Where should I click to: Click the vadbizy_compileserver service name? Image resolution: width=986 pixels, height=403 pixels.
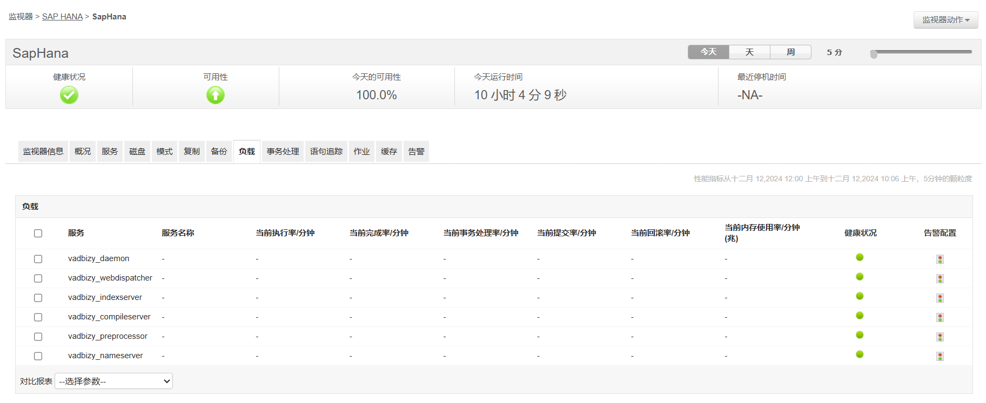tap(109, 317)
